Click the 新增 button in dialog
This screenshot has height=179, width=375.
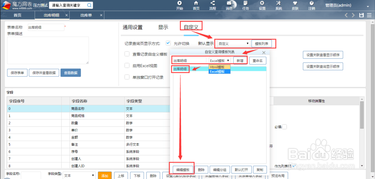point(240,60)
